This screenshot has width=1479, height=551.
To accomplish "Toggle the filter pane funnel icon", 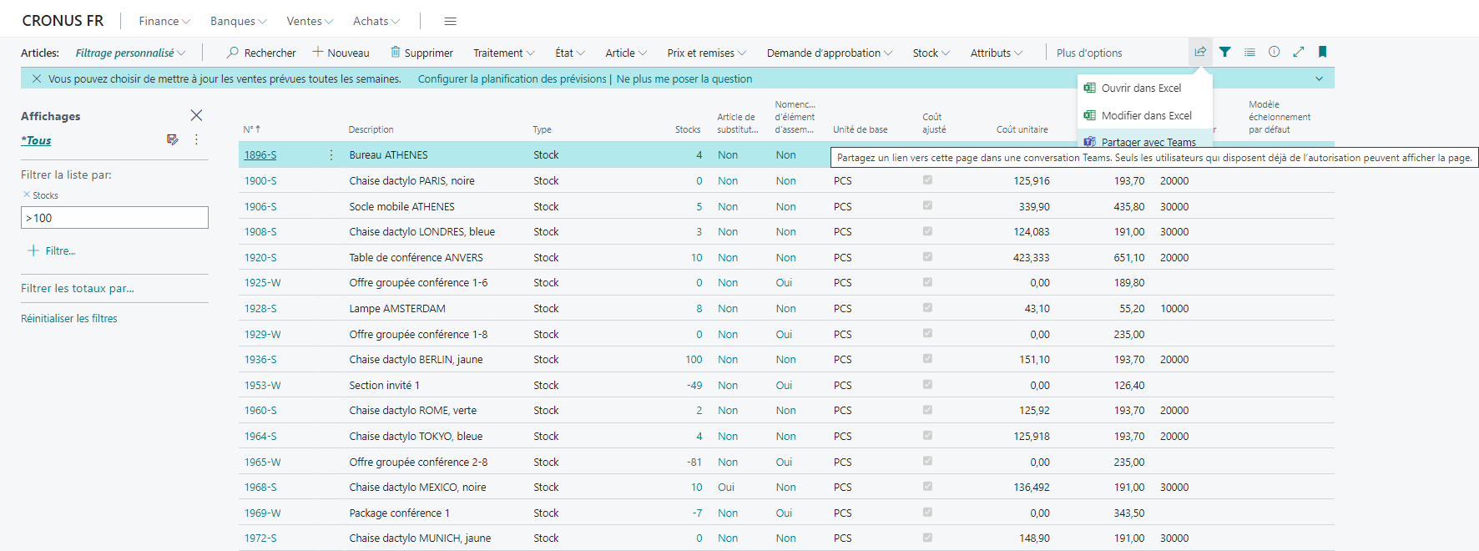I will 1224,52.
